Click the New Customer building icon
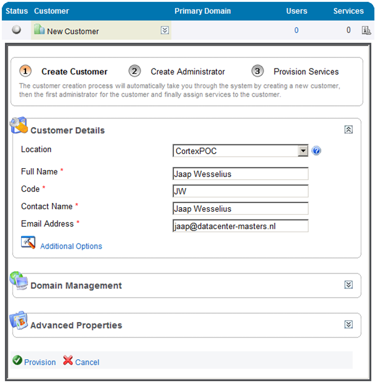This screenshot has height=383, width=375. (x=39, y=30)
